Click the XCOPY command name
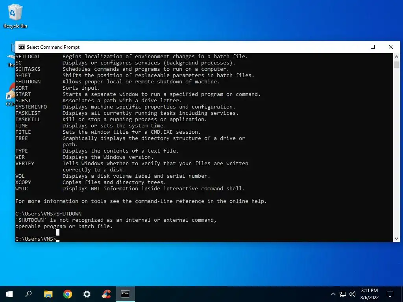The height and width of the screenshot is (302, 403). 23,182
